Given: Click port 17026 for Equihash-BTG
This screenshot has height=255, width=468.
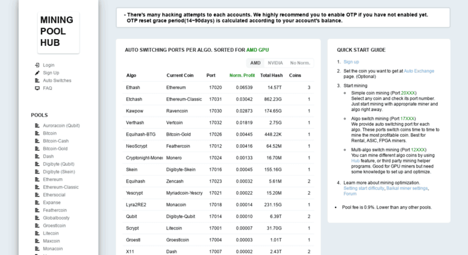Looking at the screenshot, I should click(x=216, y=134).
